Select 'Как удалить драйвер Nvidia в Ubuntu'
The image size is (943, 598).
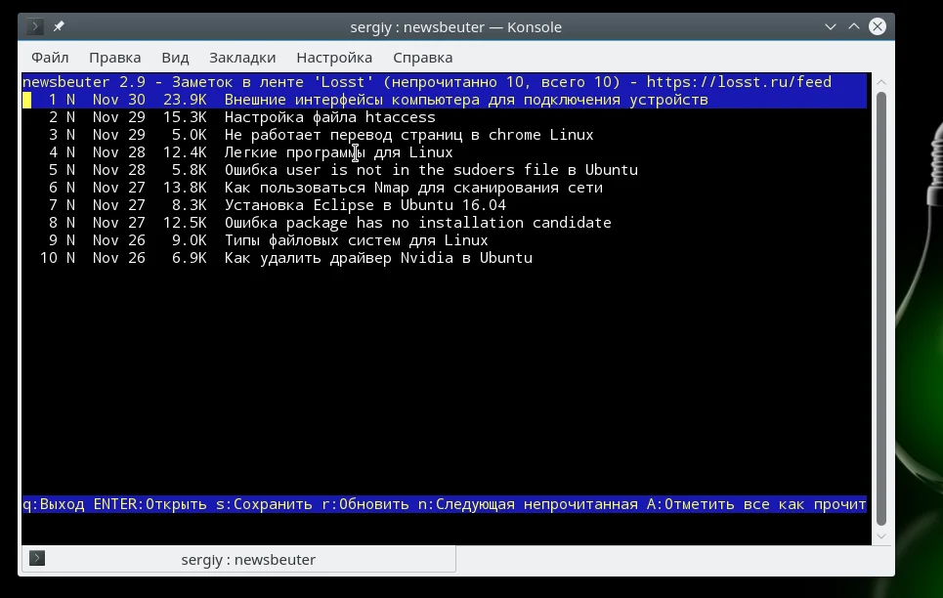click(x=445, y=258)
